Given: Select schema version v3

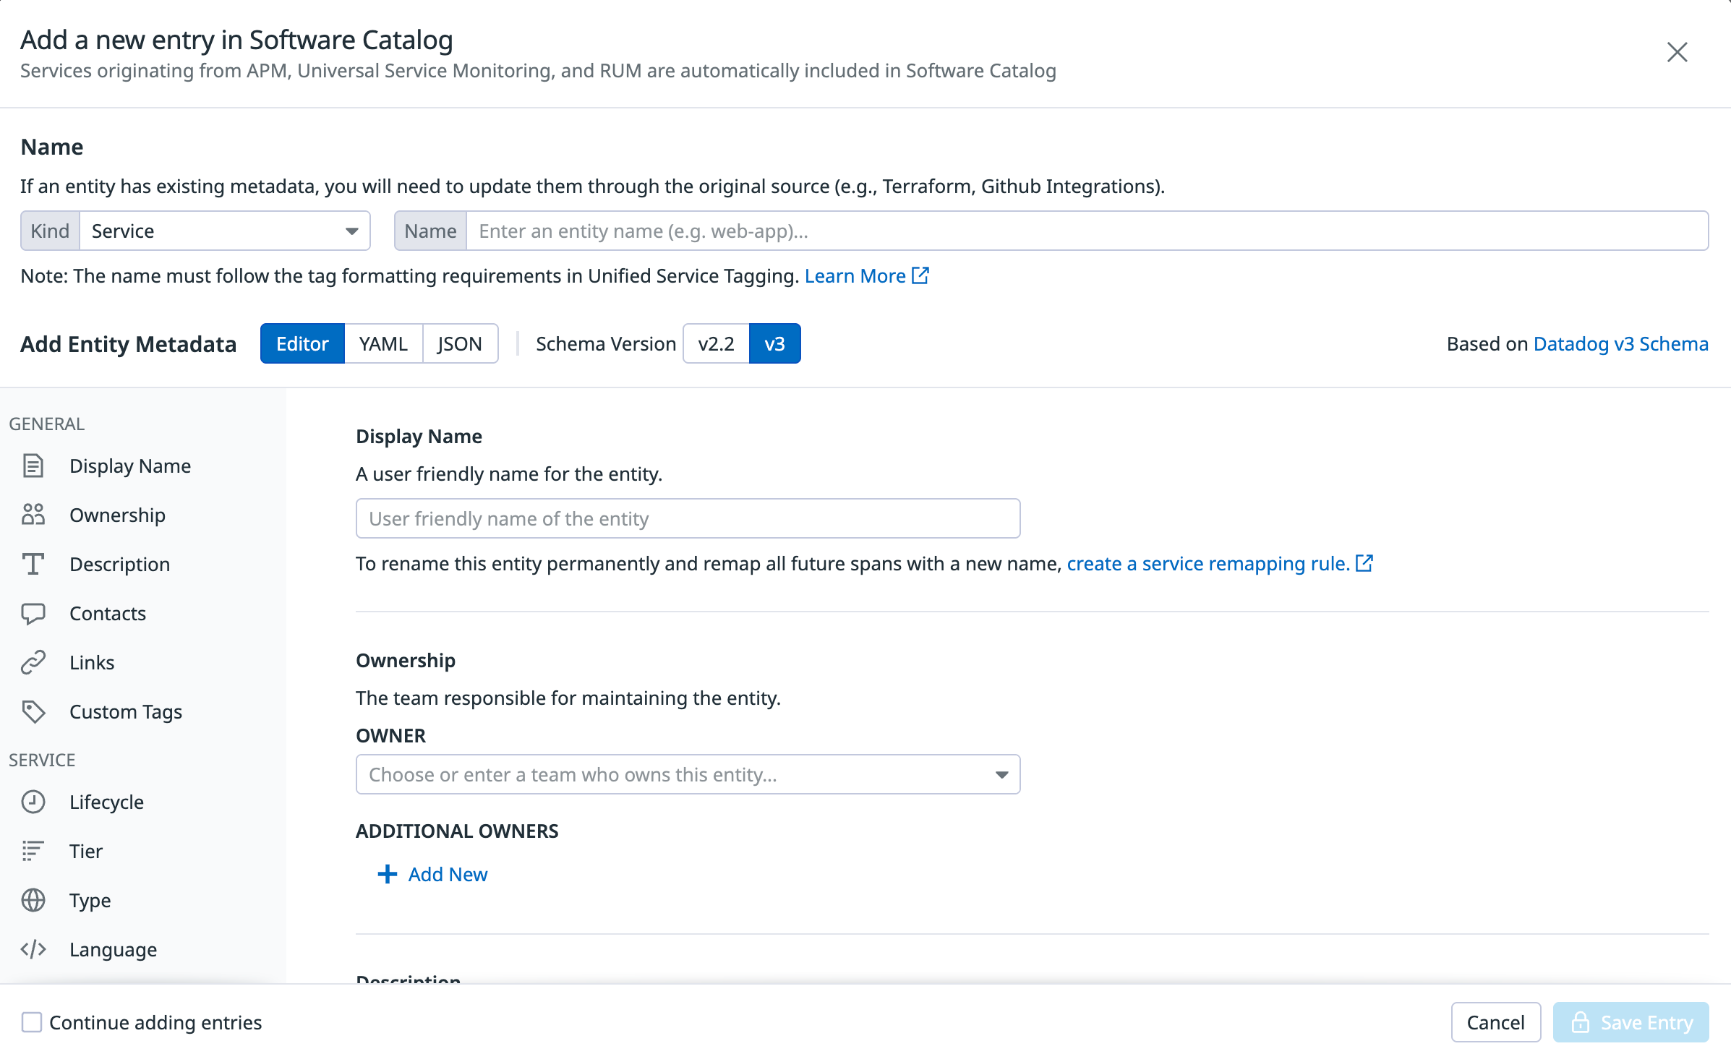Looking at the screenshot, I should point(774,343).
